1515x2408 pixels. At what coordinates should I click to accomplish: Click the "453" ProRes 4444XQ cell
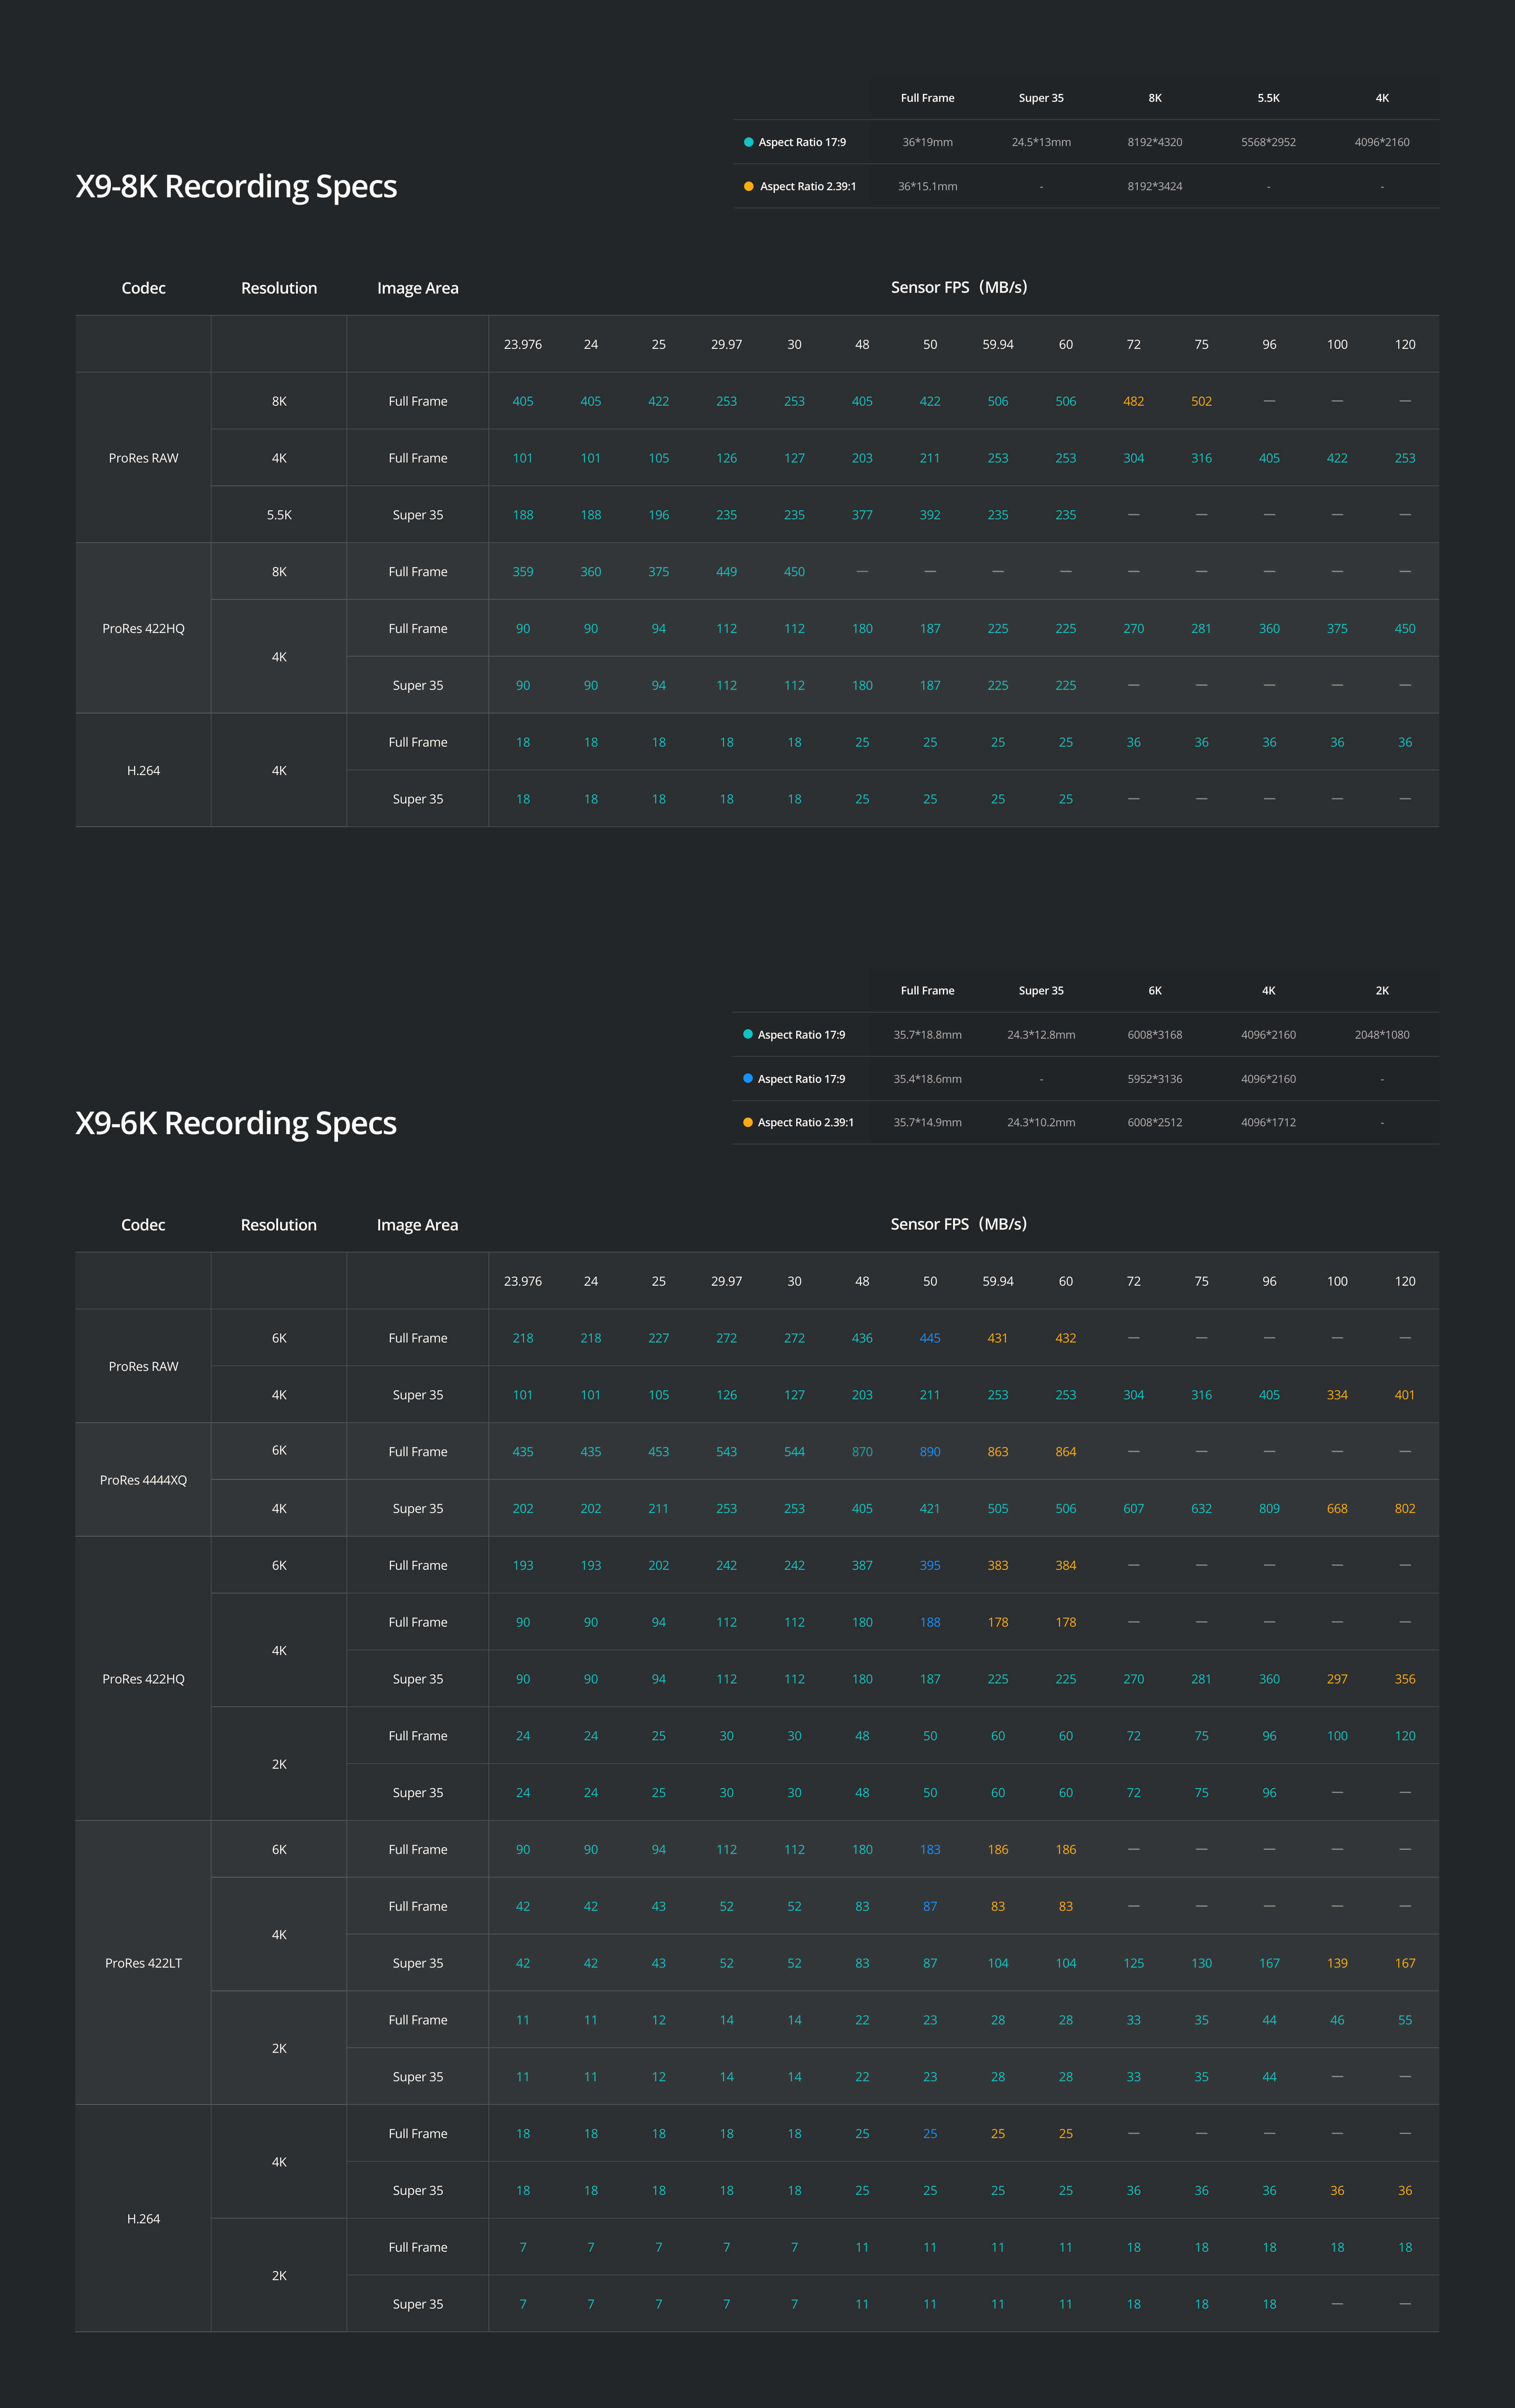[658, 1452]
